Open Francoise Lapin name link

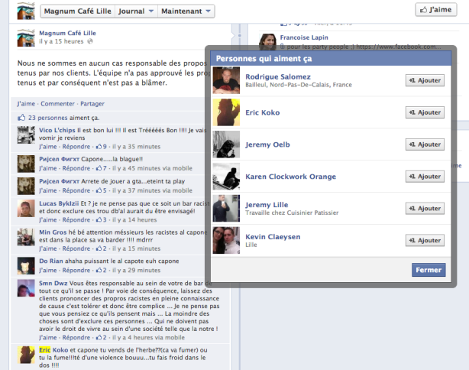(304, 37)
